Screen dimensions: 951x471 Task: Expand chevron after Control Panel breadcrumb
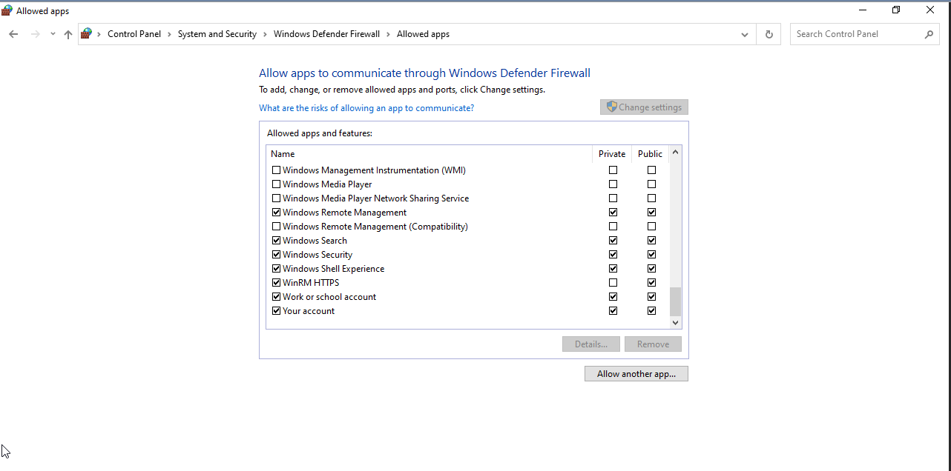(169, 34)
